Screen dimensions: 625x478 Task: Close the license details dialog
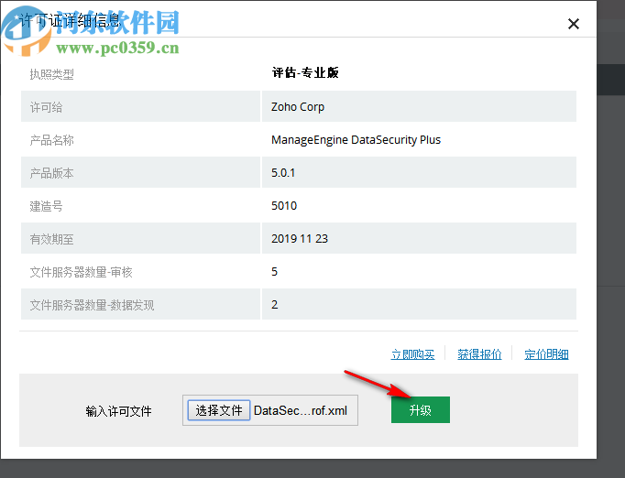tap(573, 24)
